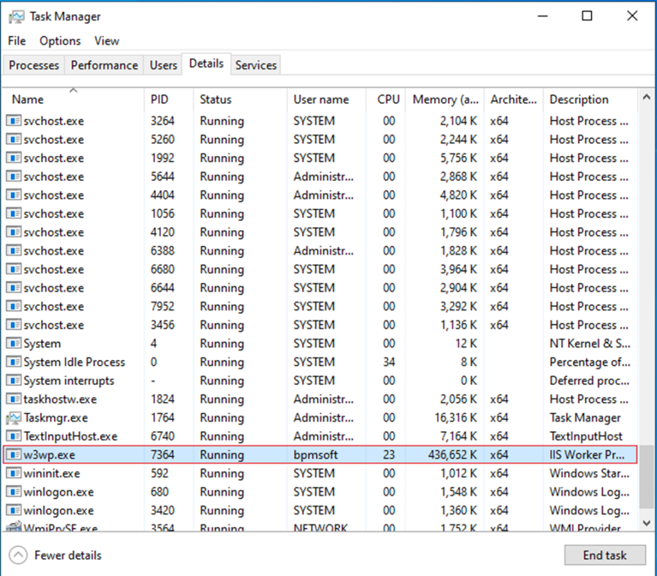Image resolution: width=657 pixels, height=576 pixels.
Task: Click the IIS Worker Pr... description
Action: (x=587, y=455)
